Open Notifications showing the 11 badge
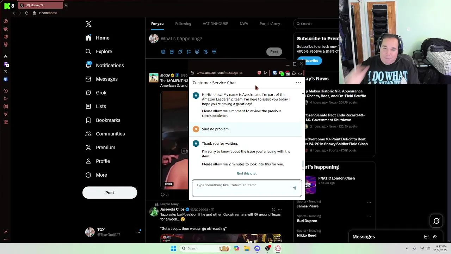This screenshot has width=451, height=254. (105, 65)
